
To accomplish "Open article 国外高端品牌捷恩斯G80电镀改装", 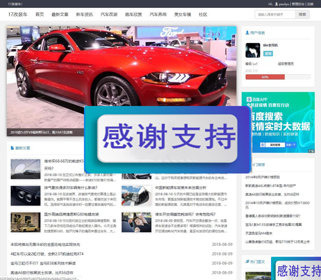I will [72, 214].
